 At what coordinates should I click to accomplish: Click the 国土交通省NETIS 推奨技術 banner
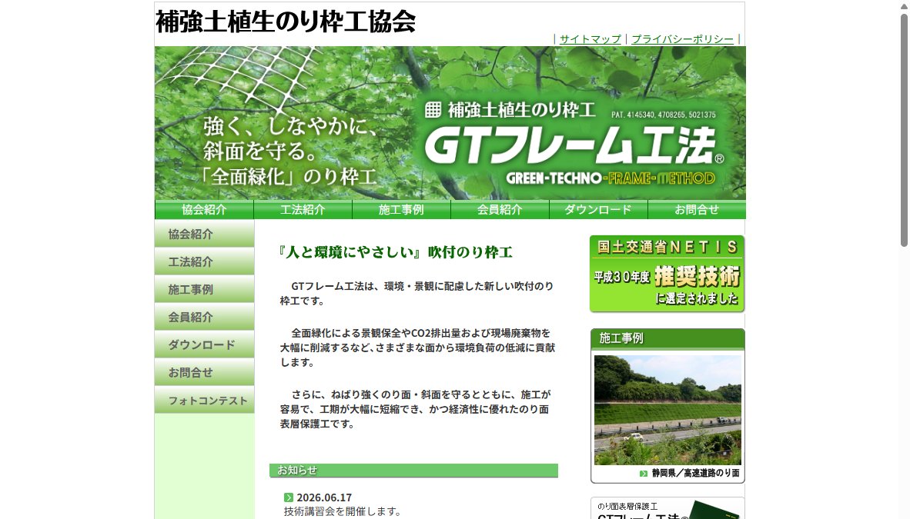coord(667,274)
